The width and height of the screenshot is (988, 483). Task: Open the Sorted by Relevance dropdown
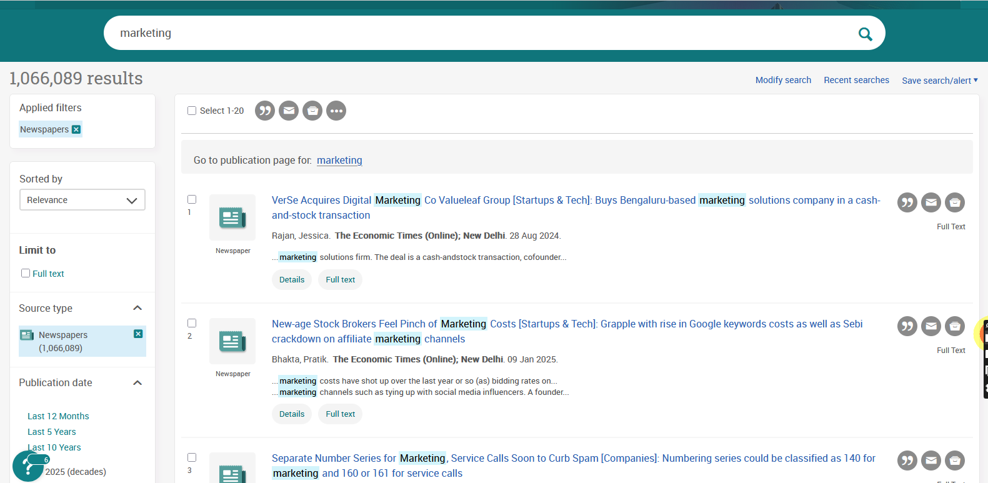click(x=82, y=200)
